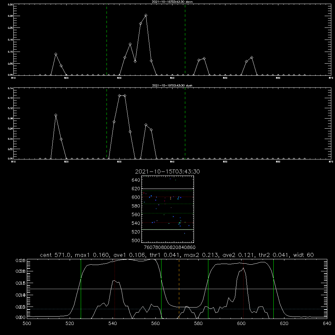Select the scatter plot title 2021-10-15T03:43:30
The width and height of the screenshot is (335, 335).
click(167, 172)
